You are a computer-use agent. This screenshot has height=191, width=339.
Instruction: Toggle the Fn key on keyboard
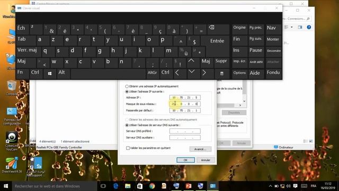pos(22,73)
